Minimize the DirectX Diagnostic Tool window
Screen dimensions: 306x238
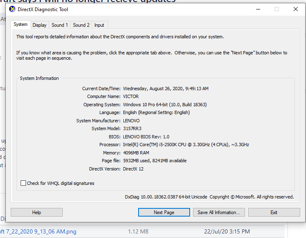click(258, 9)
